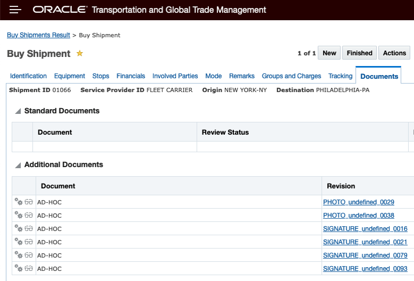Open the Actions menu button
This screenshot has height=281, width=414.
tap(394, 53)
